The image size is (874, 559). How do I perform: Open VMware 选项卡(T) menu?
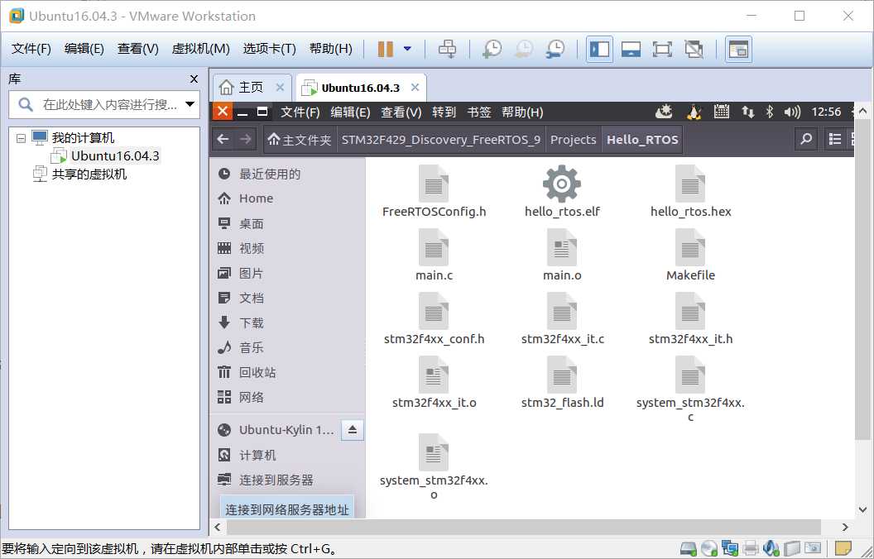(269, 49)
